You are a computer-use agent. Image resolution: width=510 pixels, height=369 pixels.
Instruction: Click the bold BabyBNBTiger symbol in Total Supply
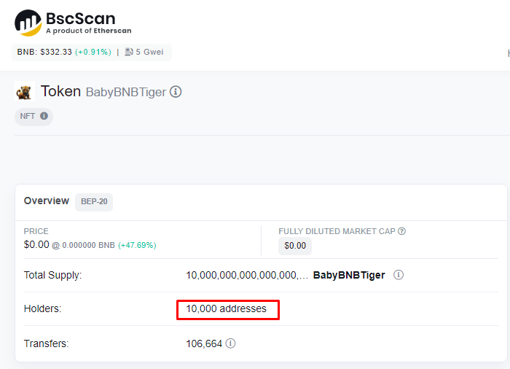click(x=349, y=275)
